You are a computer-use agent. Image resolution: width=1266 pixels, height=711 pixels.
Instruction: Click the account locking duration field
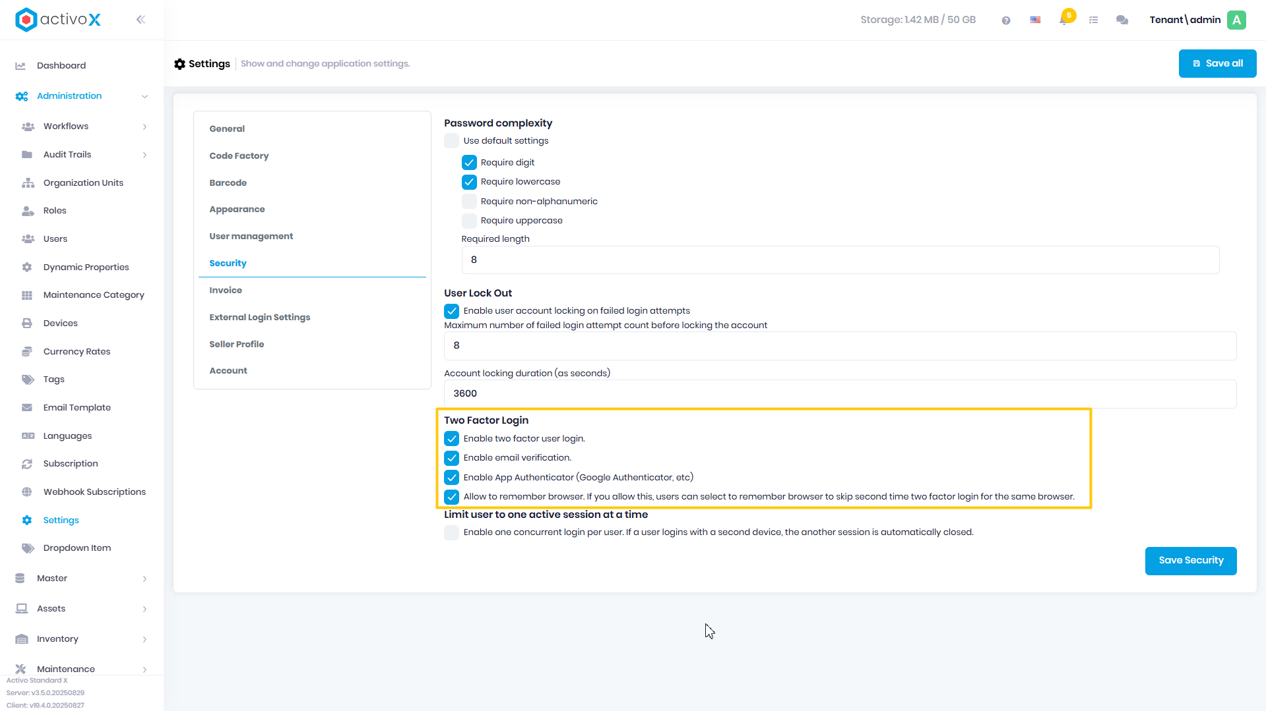tap(840, 394)
